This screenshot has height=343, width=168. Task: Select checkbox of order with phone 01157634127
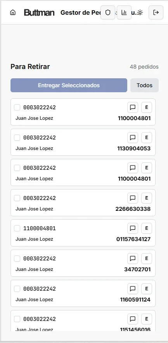click(x=17, y=228)
